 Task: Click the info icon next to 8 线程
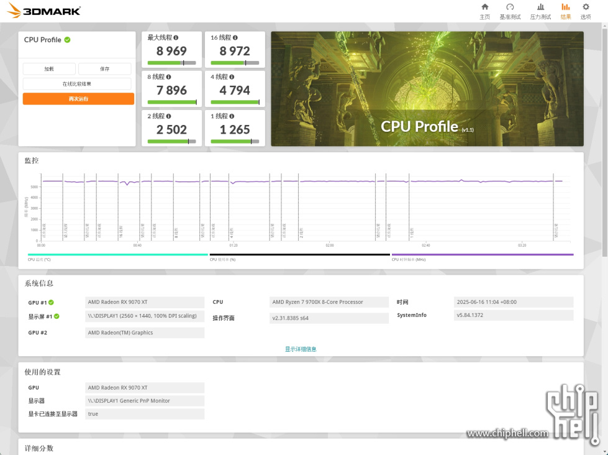169,77
